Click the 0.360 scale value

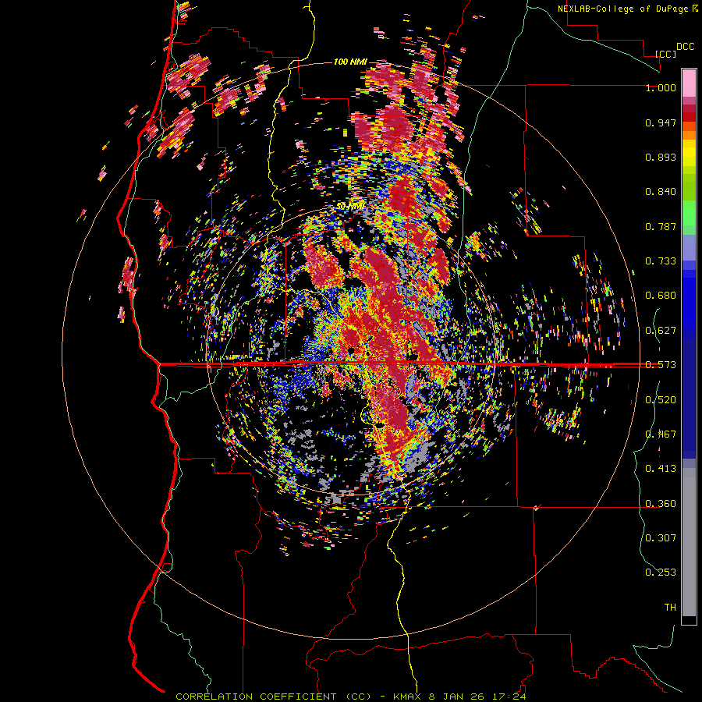coord(661,504)
